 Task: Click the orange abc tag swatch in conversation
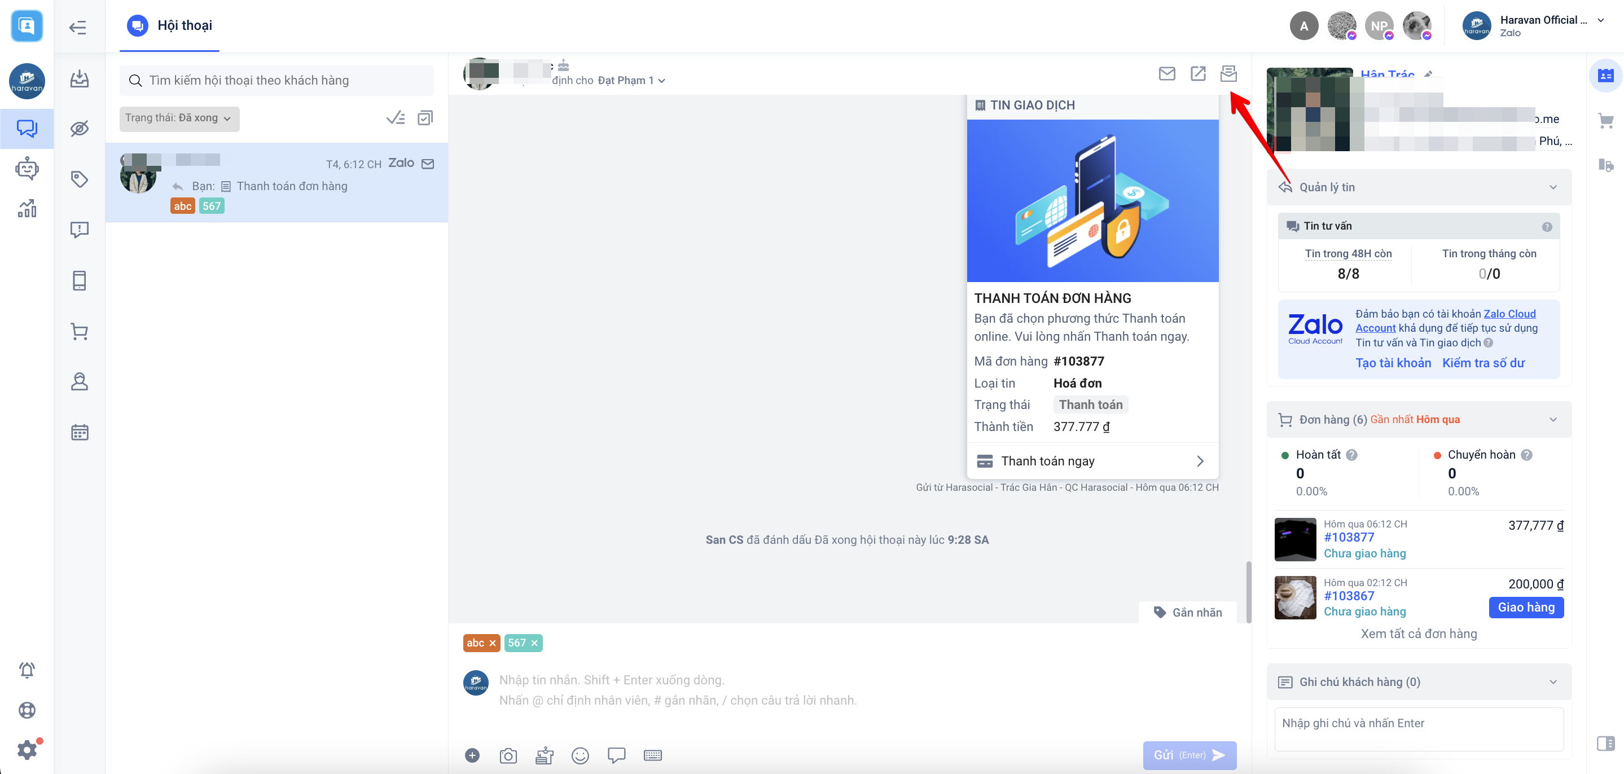(x=182, y=206)
